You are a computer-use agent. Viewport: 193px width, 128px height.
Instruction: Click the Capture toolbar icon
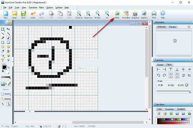click(144, 15)
